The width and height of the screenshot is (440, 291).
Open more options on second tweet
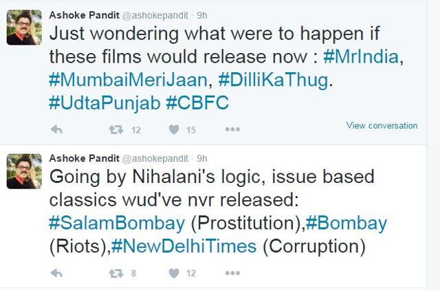point(232,272)
